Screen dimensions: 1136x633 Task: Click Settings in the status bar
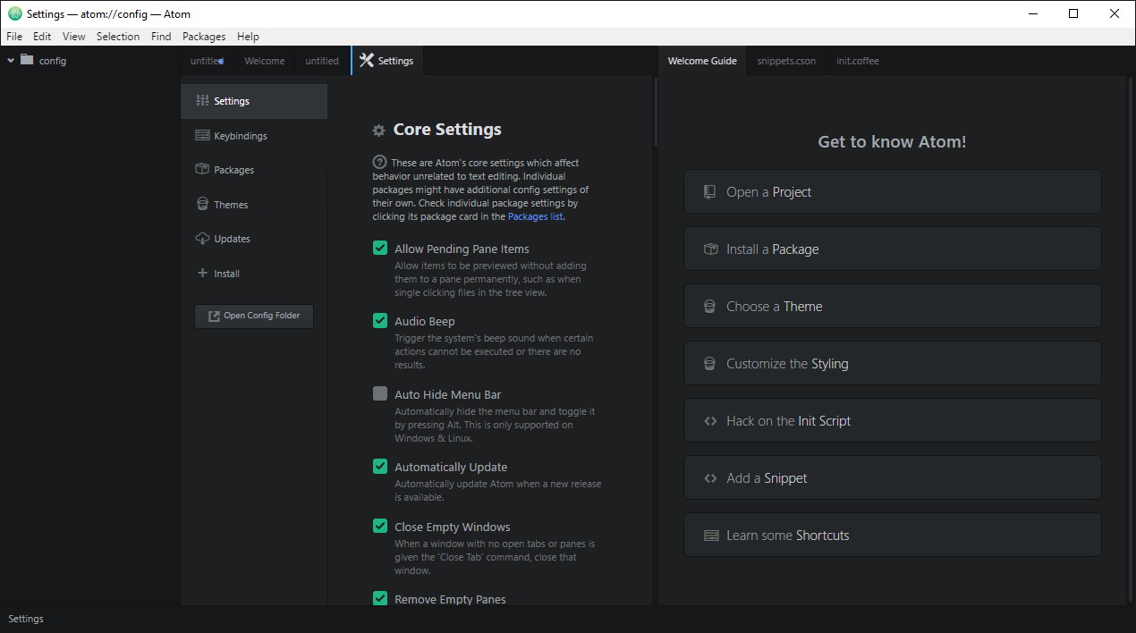click(26, 618)
